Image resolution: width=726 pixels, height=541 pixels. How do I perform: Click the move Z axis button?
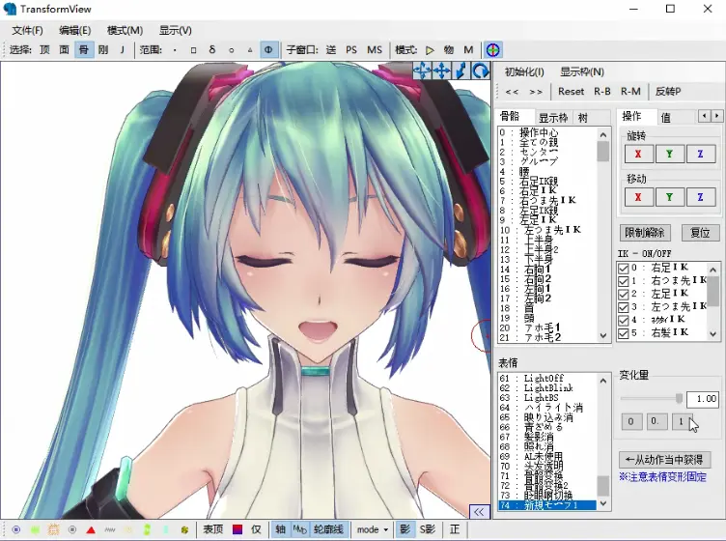point(701,197)
